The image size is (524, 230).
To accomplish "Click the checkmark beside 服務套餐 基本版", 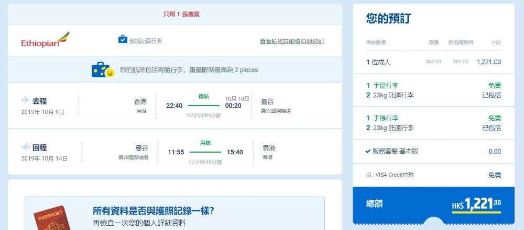I will [368, 151].
